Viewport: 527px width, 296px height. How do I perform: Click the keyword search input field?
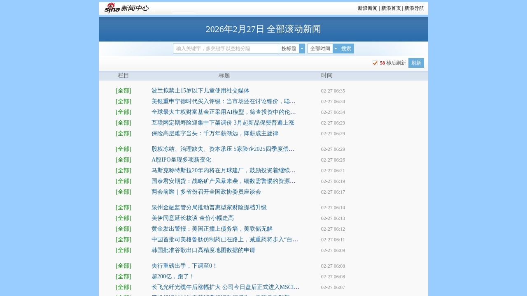pyautogui.click(x=226, y=48)
